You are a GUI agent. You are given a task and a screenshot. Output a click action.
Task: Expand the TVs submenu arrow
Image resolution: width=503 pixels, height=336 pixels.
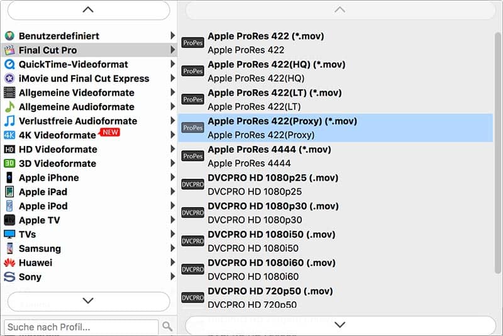point(172,233)
